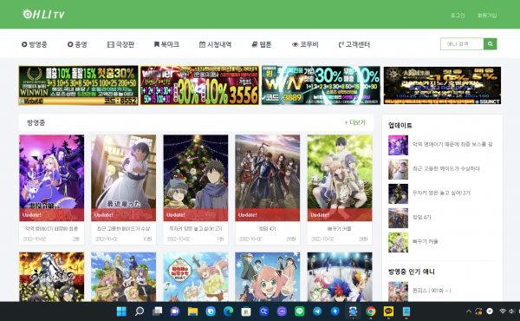Select the 극장판 menu item

[x=120, y=44]
